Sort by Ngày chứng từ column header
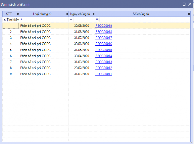This screenshot has height=144, width=194. tap(80, 14)
